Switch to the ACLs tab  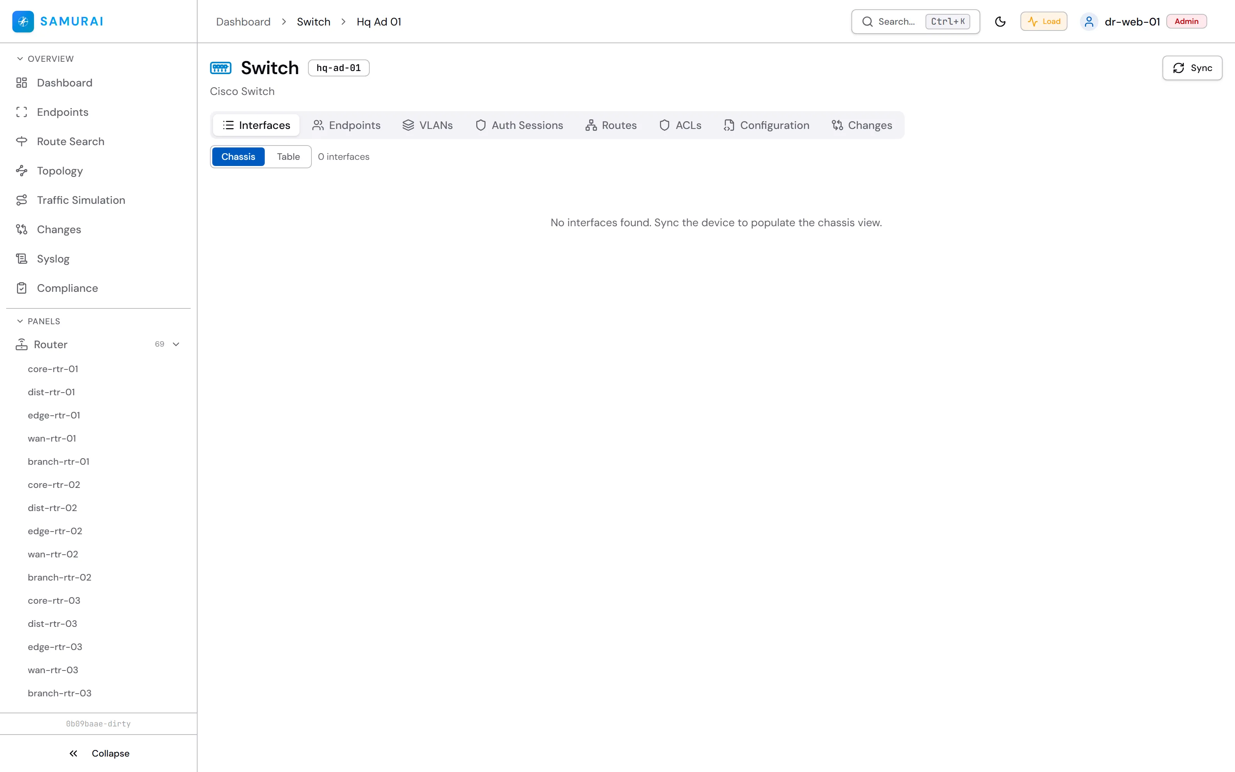pos(680,125)
